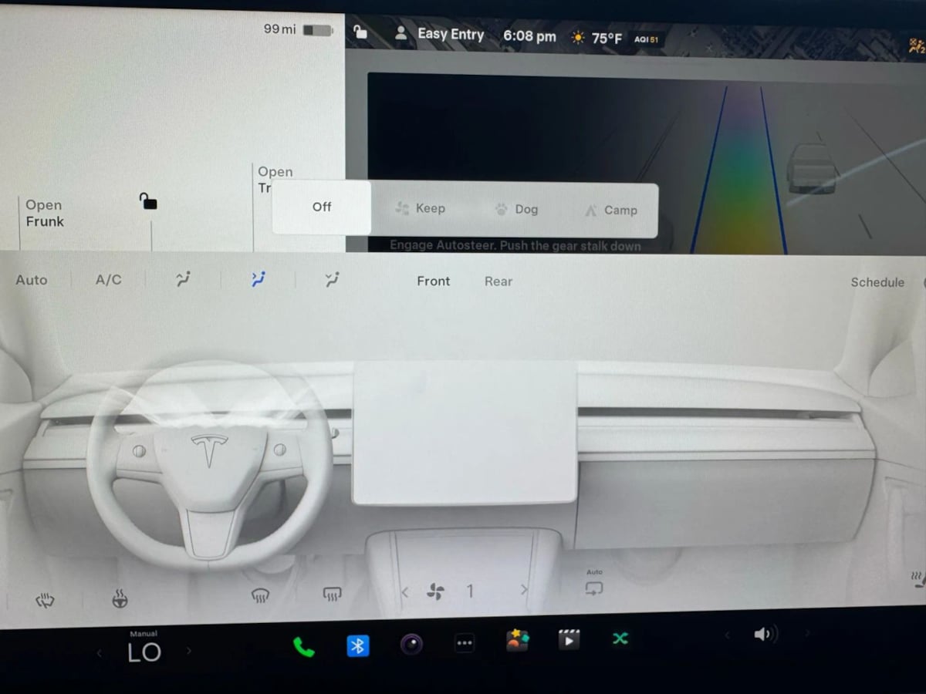This screenshot has width=926, height=694.
Task: Toggle the A/C on or off
Action: point(108,280)
